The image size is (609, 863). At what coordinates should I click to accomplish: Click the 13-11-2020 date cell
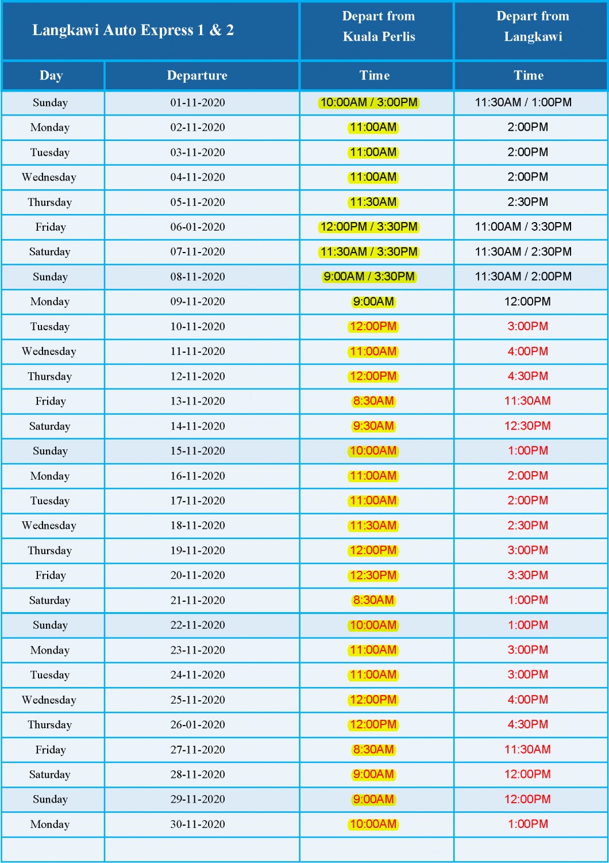tap(198, 401)
